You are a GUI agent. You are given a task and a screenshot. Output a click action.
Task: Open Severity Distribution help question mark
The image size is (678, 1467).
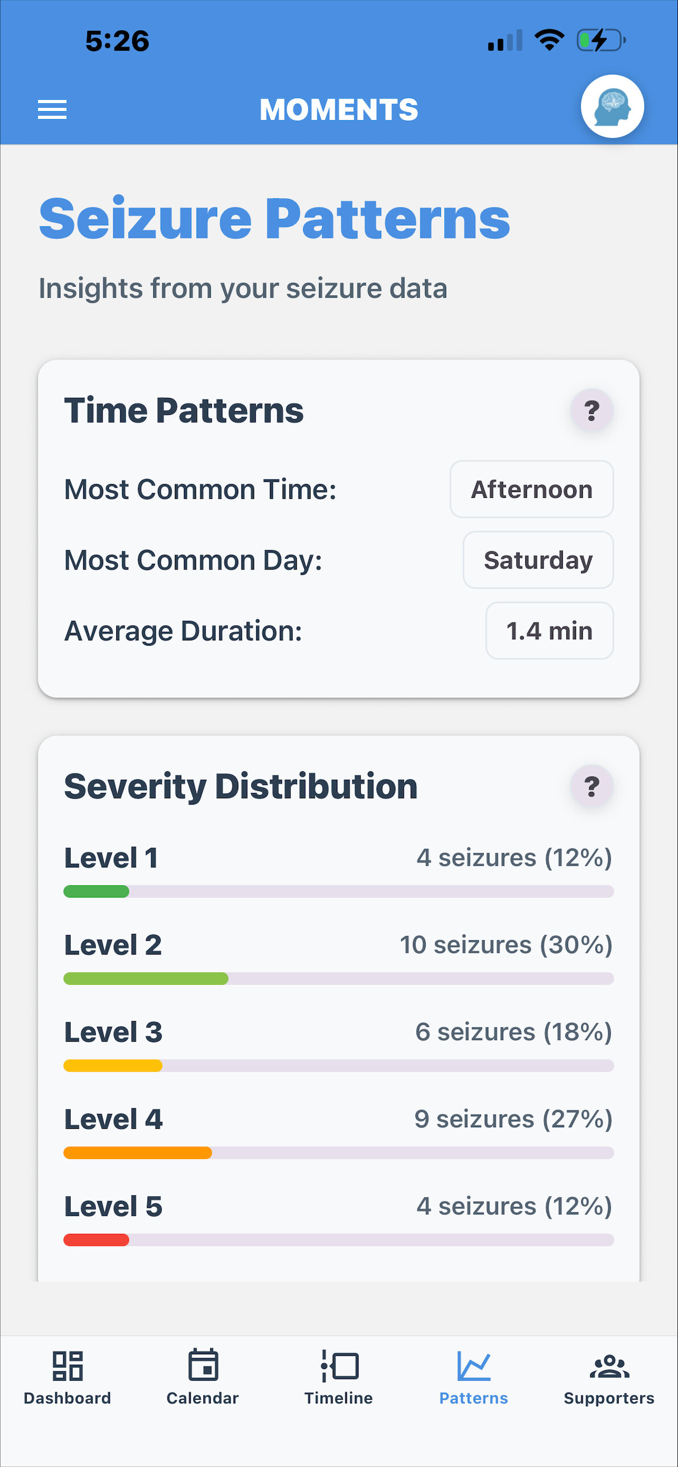(591, 786)
